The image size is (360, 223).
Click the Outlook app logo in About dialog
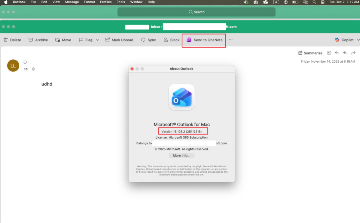click(182, 97)
